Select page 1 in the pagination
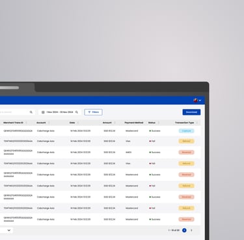 (184, 230)
